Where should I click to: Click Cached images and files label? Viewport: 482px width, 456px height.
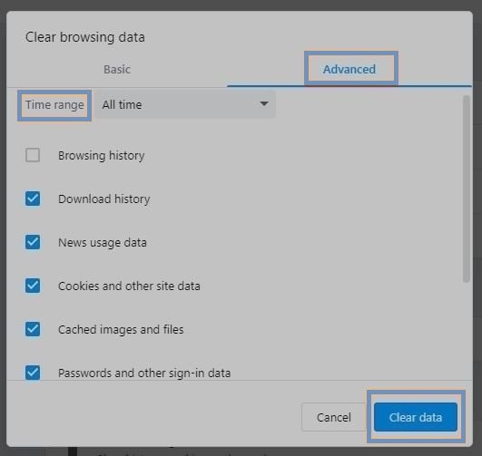click(x=121, y=330)
